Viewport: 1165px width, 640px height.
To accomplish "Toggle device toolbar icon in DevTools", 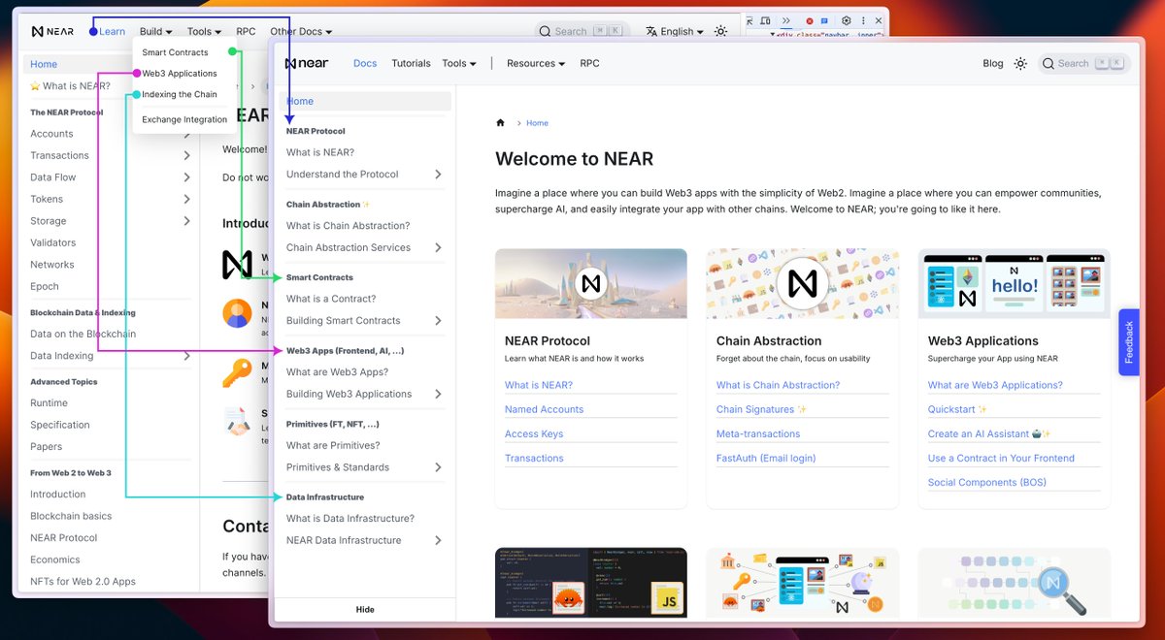I will pos(767,20).
